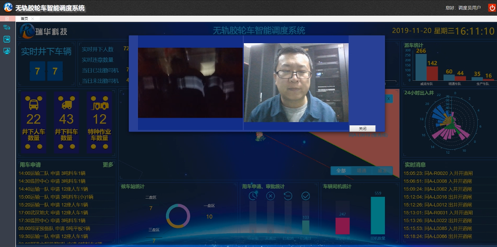Click the 井下料车数量 count 43

66,119
